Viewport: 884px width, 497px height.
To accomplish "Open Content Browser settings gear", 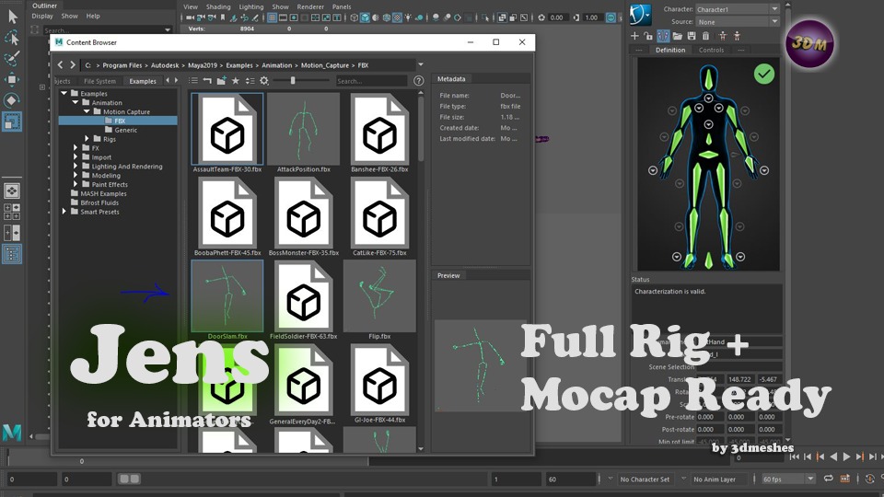I will pyautogui.click(x=264, y=81).
